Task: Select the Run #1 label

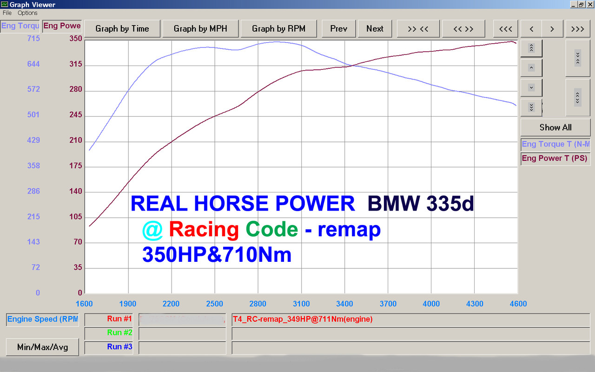Action: pos(109,319)
